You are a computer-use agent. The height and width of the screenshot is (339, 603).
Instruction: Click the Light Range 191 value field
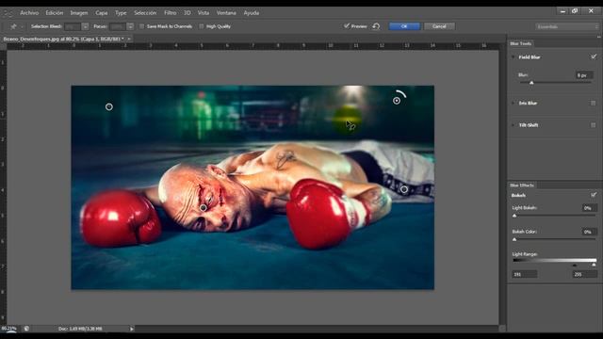[525, 274]
